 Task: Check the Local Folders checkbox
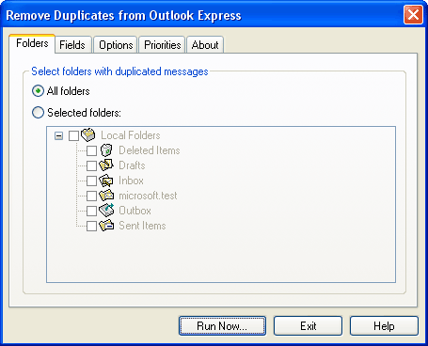(73, 135)
